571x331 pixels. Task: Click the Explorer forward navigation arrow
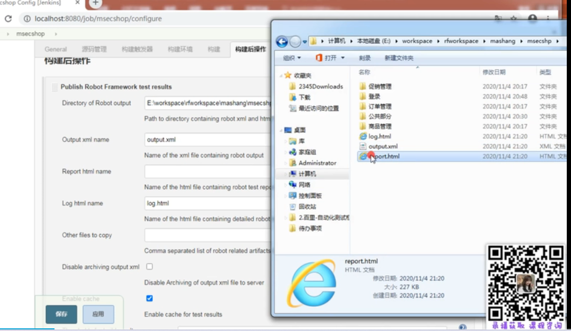295,42
